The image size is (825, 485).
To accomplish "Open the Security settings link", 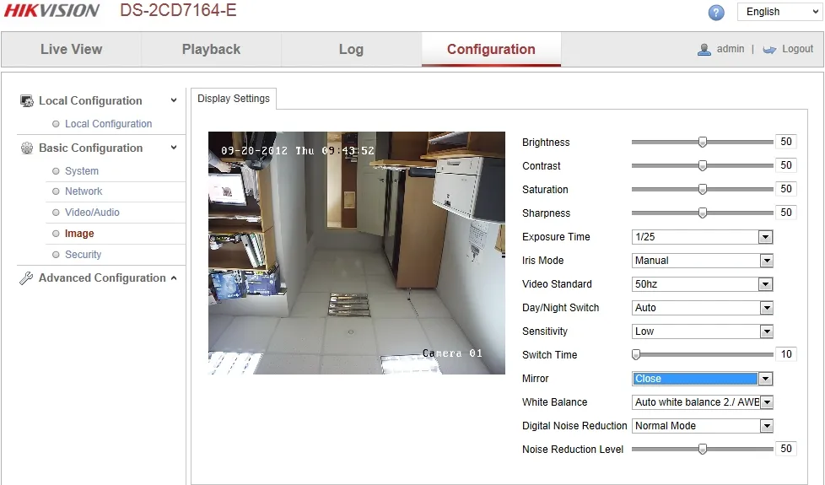I will 84,255.
